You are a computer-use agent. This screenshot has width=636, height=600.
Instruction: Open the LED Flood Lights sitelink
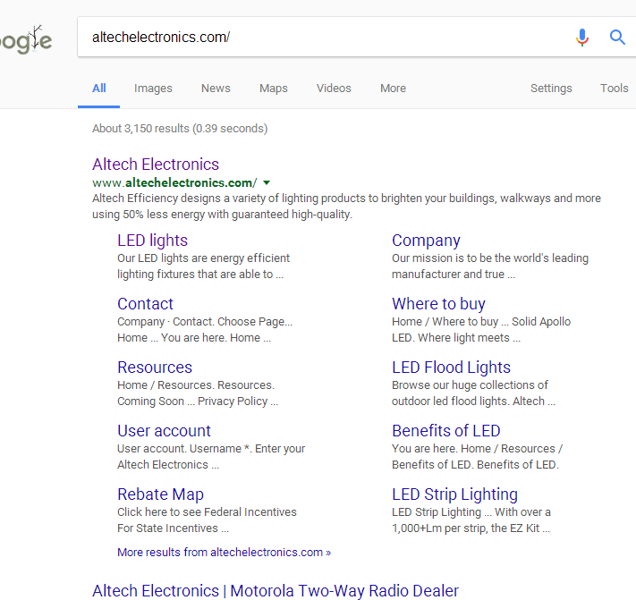[451, 368]
